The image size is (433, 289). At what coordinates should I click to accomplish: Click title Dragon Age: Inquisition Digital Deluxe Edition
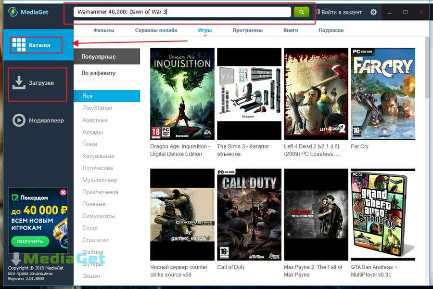180,150
